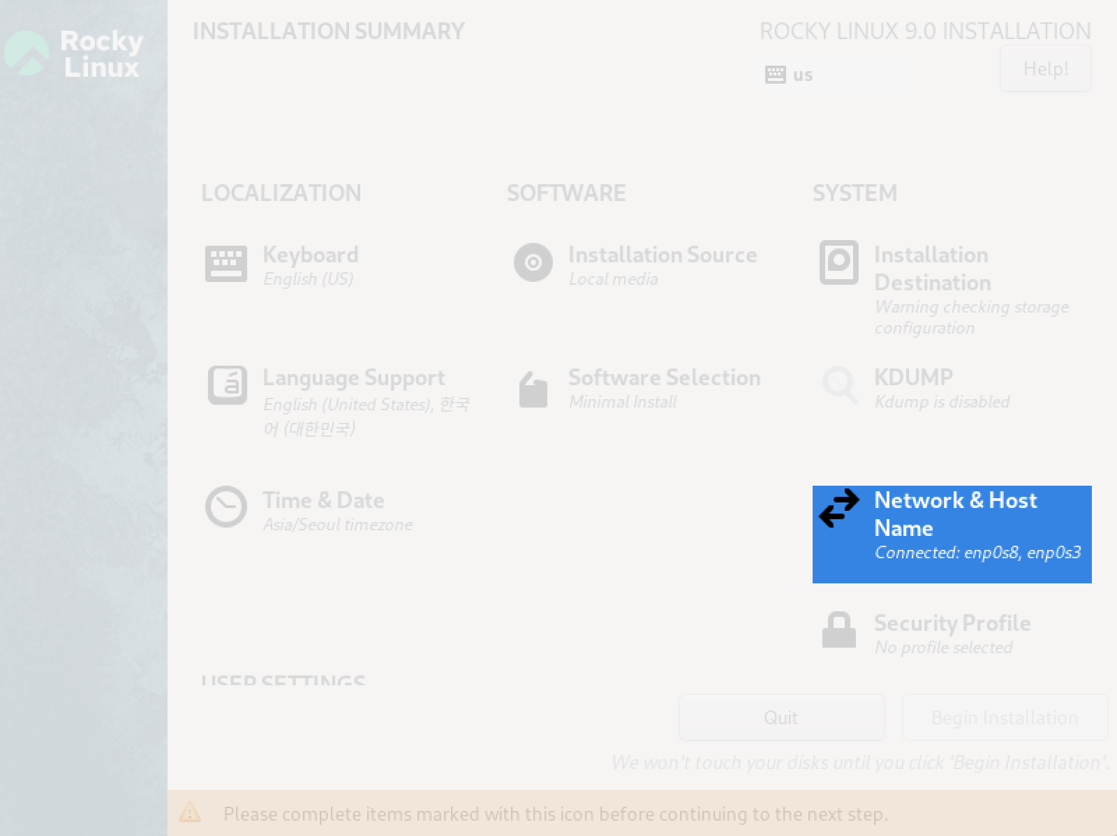Click Begin Installation button
The height and width of the screenshot is (836, 1117).
tap(1005, 717)
